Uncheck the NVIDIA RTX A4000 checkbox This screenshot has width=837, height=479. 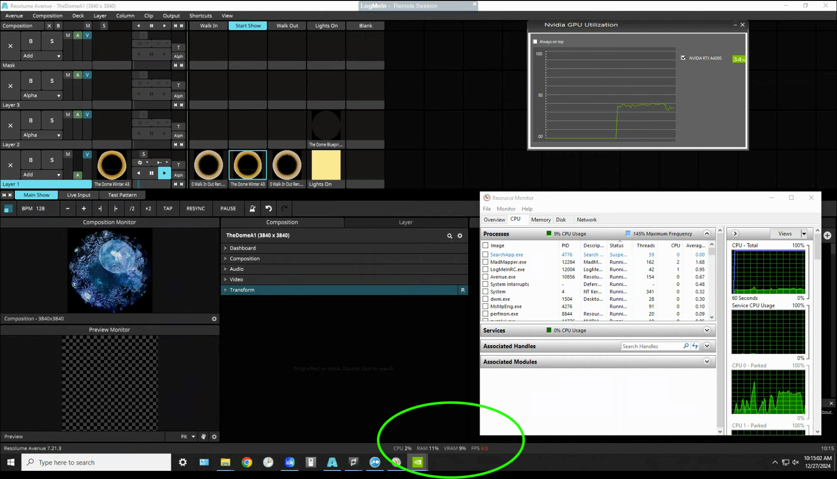683,58
